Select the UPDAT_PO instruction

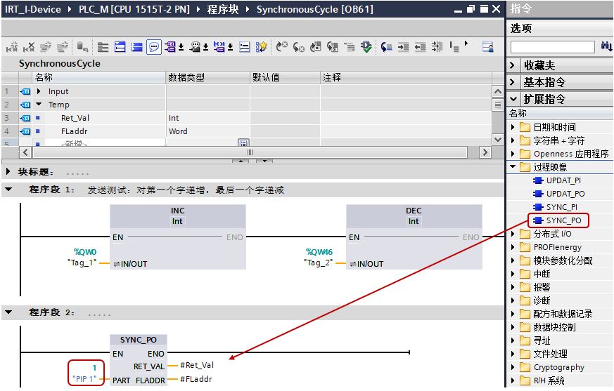pyautogui.click(x=565, y=194)
